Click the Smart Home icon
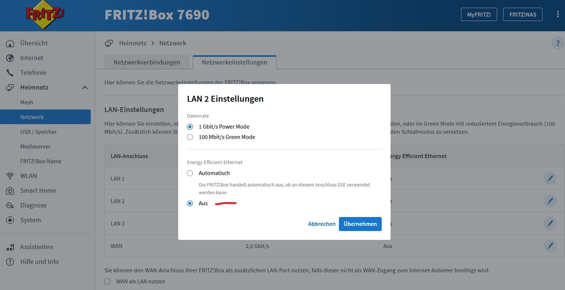The height and width of the screenshot is (290, 565). [x=10, y=191]
